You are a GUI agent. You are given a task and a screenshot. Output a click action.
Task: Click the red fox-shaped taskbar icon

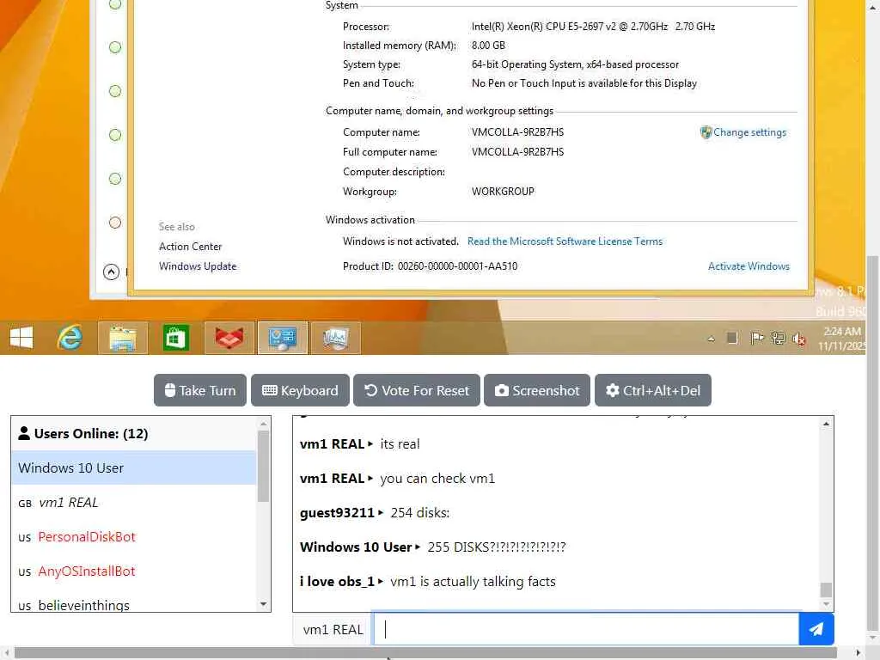[229, 338]
